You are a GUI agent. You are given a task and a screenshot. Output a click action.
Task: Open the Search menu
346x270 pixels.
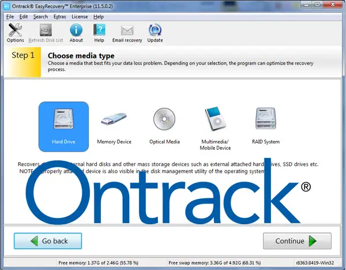[x=40, y=17]
